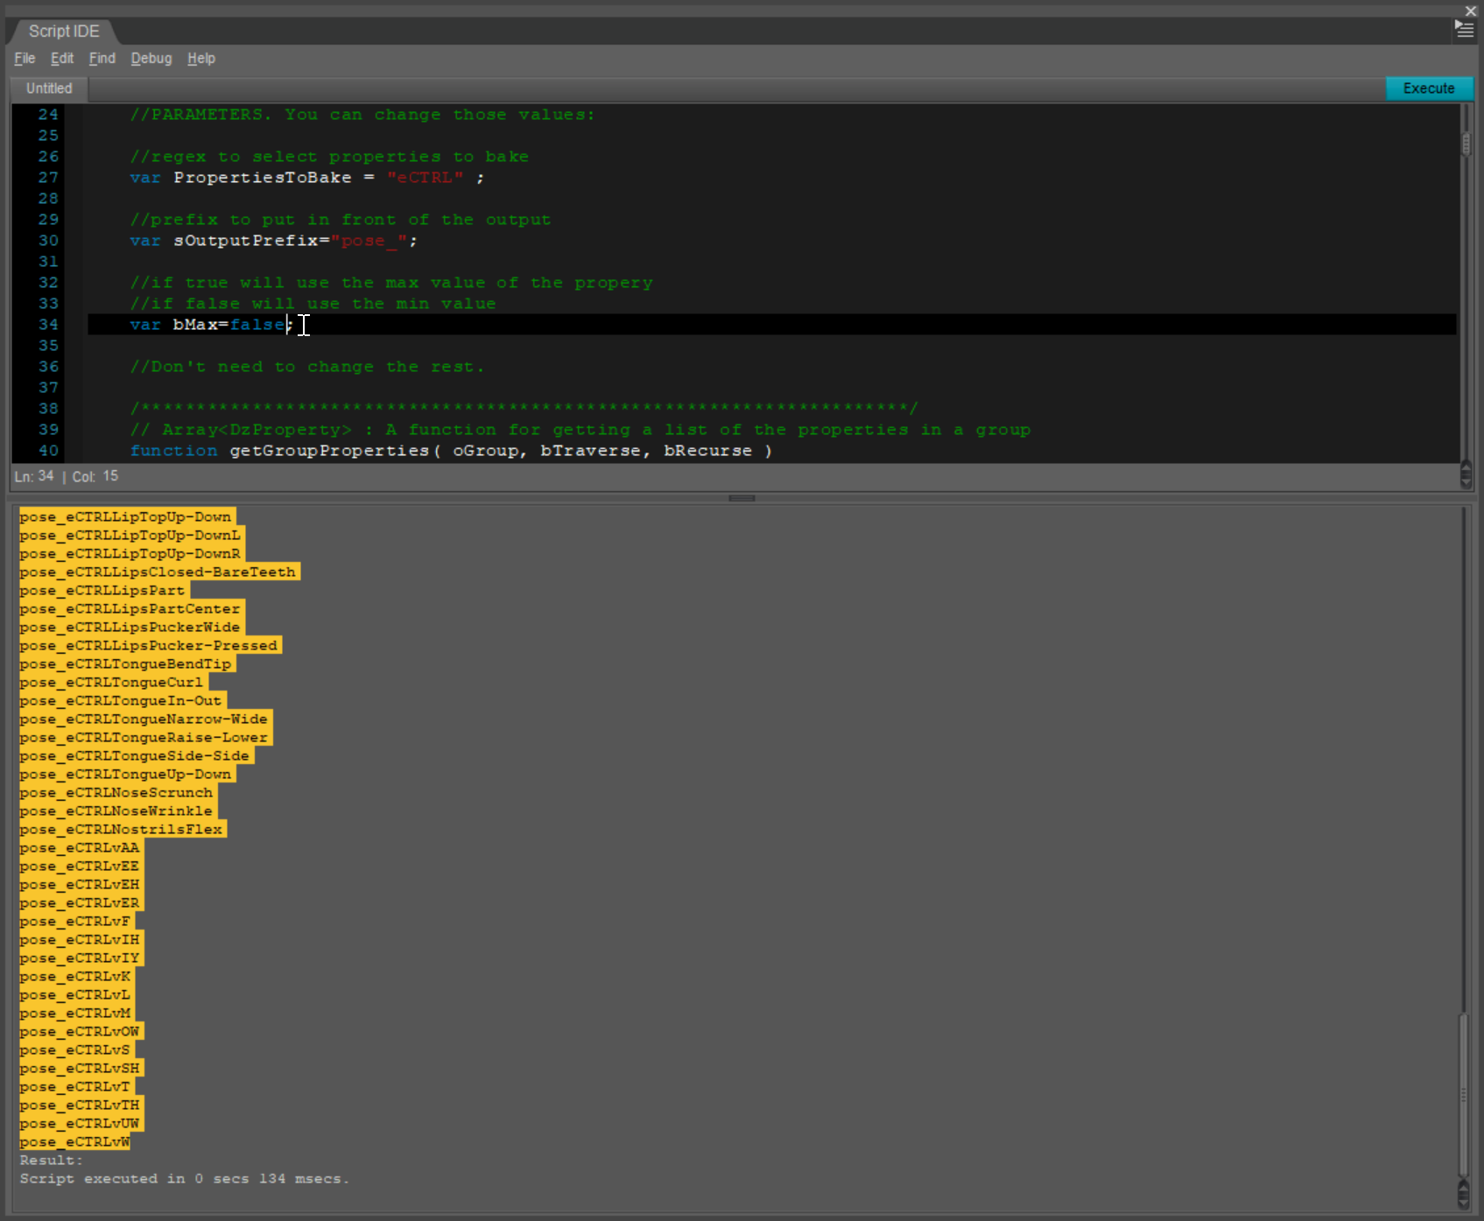Click output line pose_eCTRLLipsPuckerWide
This screenshot has height=1221, width=1484.
point(130,628)
